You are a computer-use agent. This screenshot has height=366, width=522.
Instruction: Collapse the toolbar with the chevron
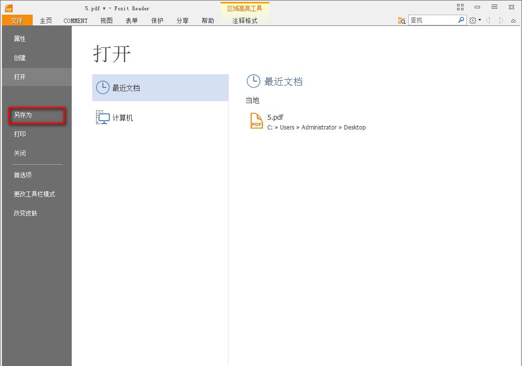click(513, 21)
